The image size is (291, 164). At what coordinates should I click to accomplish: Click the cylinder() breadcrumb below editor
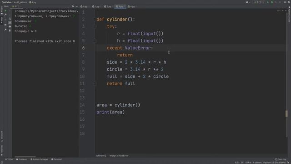click(101, 156)
